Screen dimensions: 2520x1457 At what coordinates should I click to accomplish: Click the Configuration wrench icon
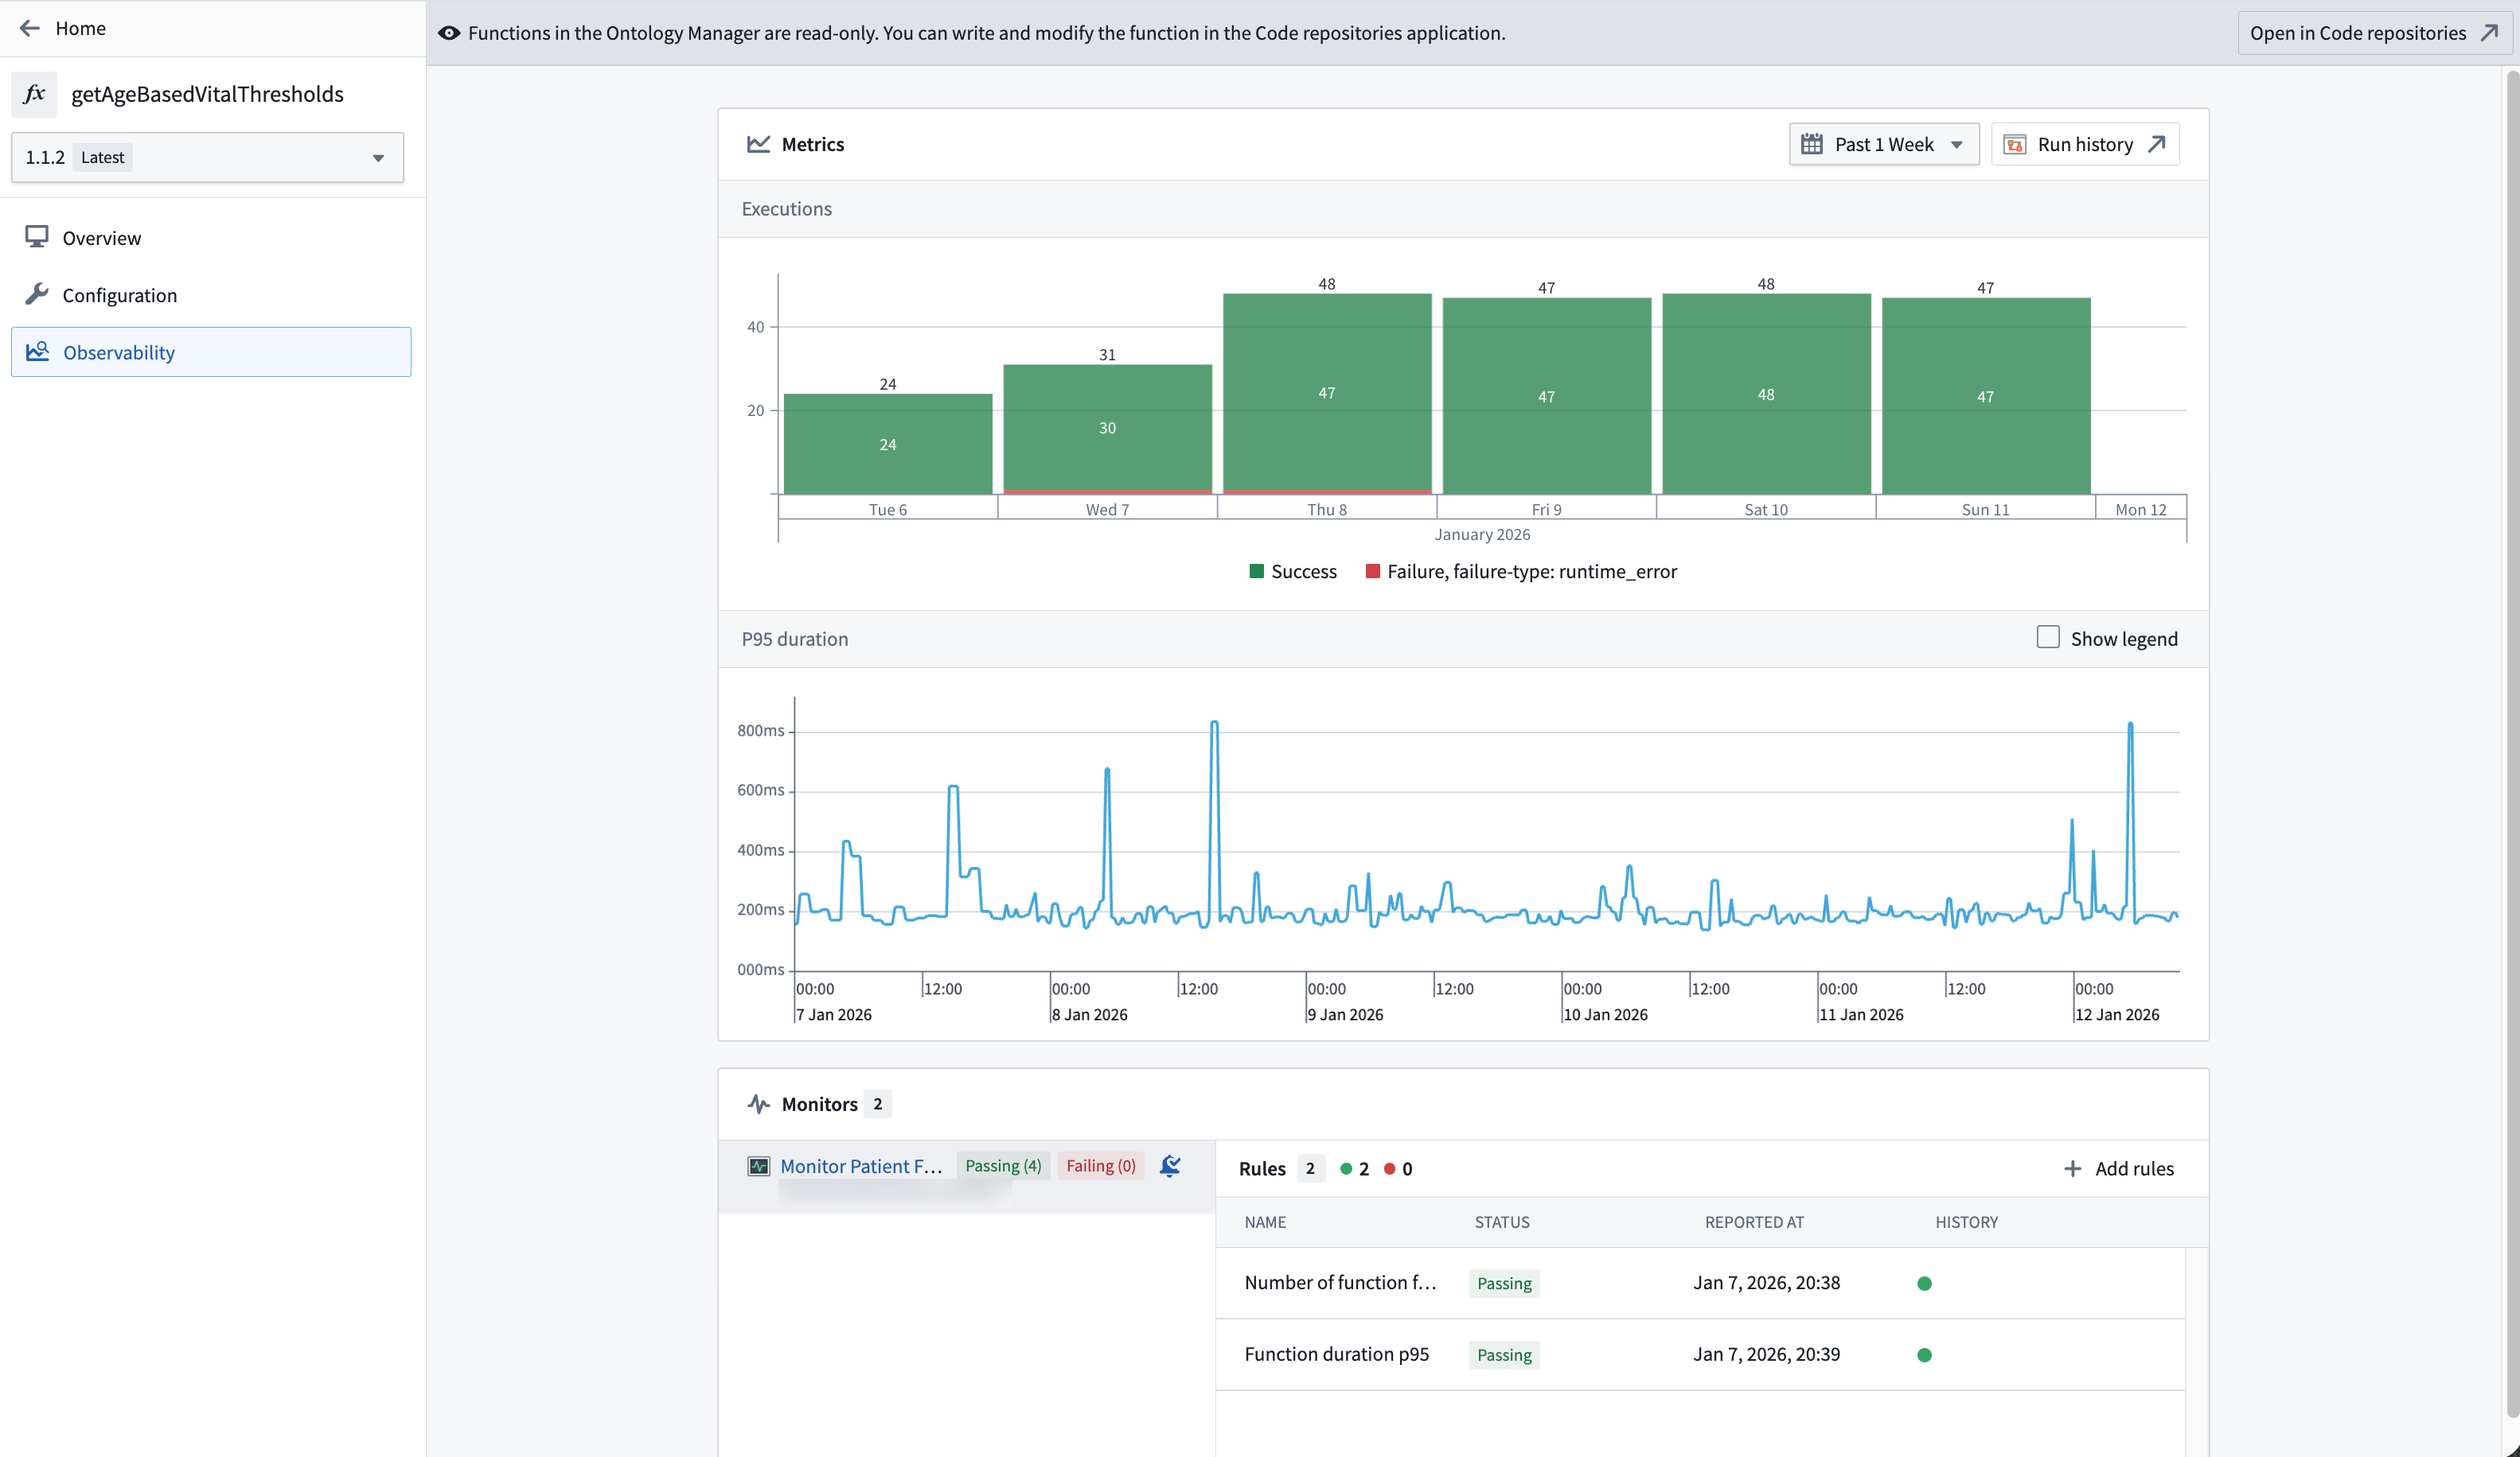37,293
